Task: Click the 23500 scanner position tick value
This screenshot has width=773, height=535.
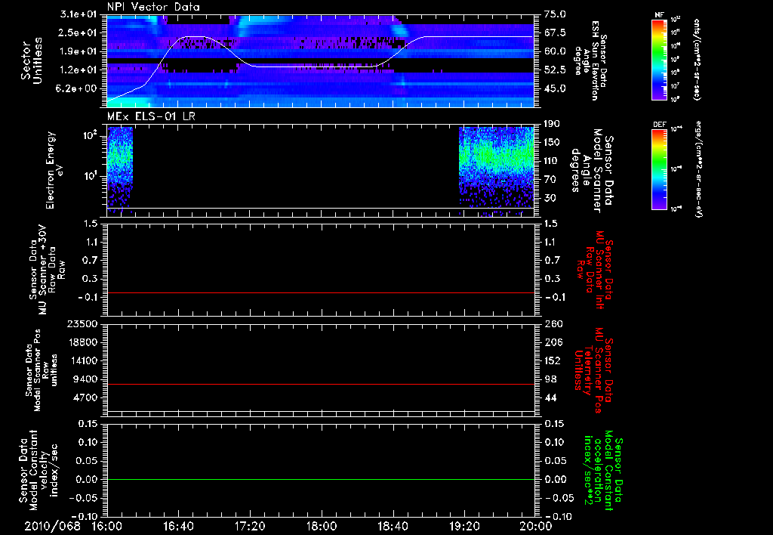Action: click(x=83, y=323)
